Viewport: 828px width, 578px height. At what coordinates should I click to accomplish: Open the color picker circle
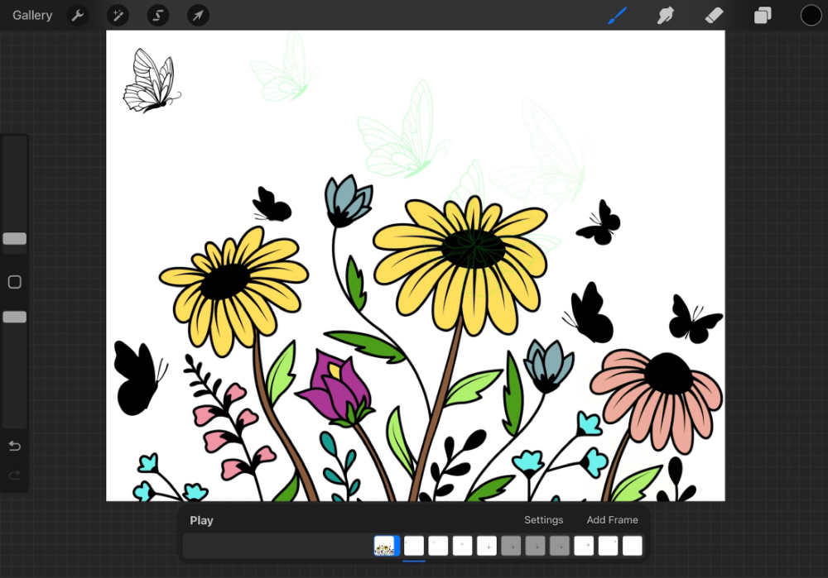point(811,15)
